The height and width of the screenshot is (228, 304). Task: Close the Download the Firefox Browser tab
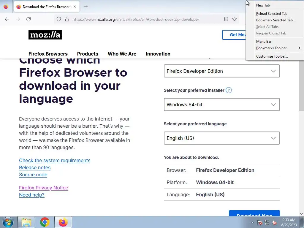75,7
